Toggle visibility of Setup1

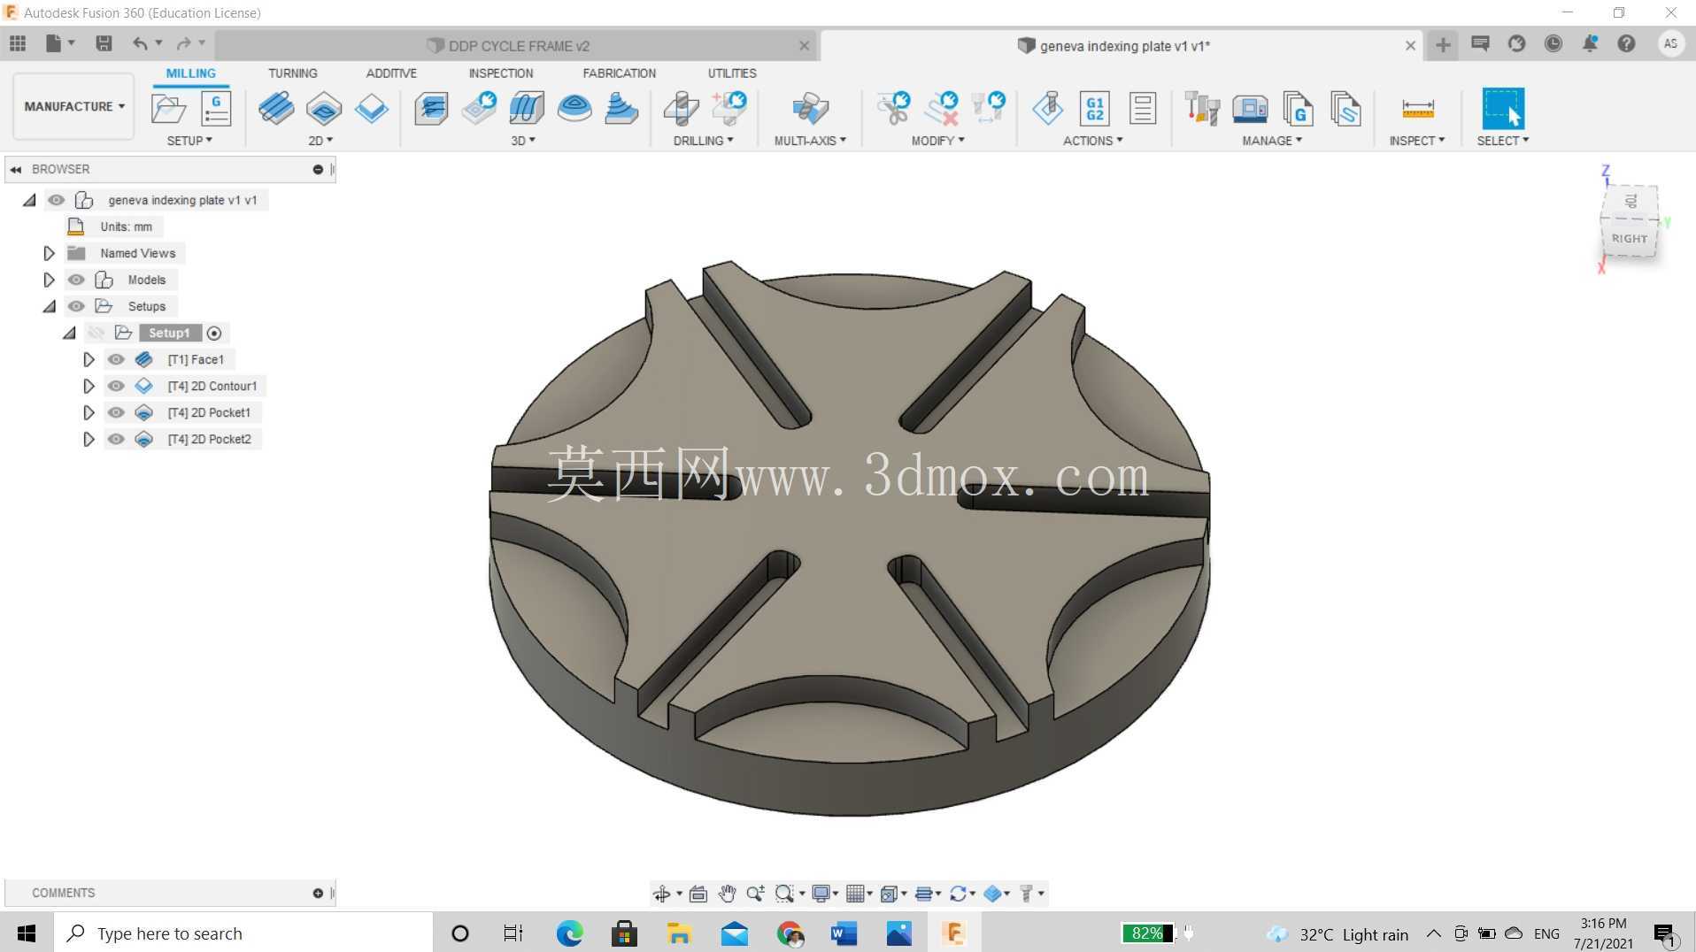click(96, 333)
